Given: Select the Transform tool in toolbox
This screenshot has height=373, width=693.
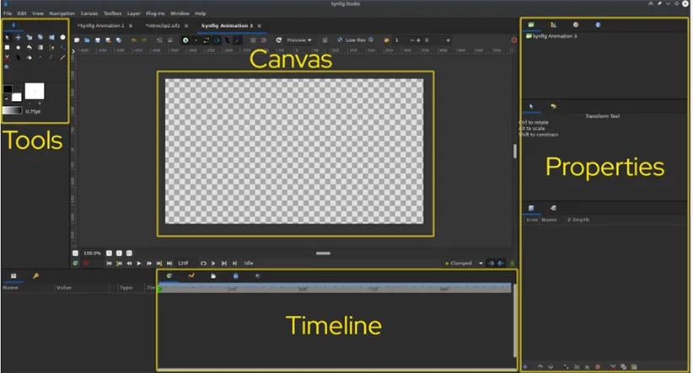Looking at the screenshot, I should click(7, 38).
